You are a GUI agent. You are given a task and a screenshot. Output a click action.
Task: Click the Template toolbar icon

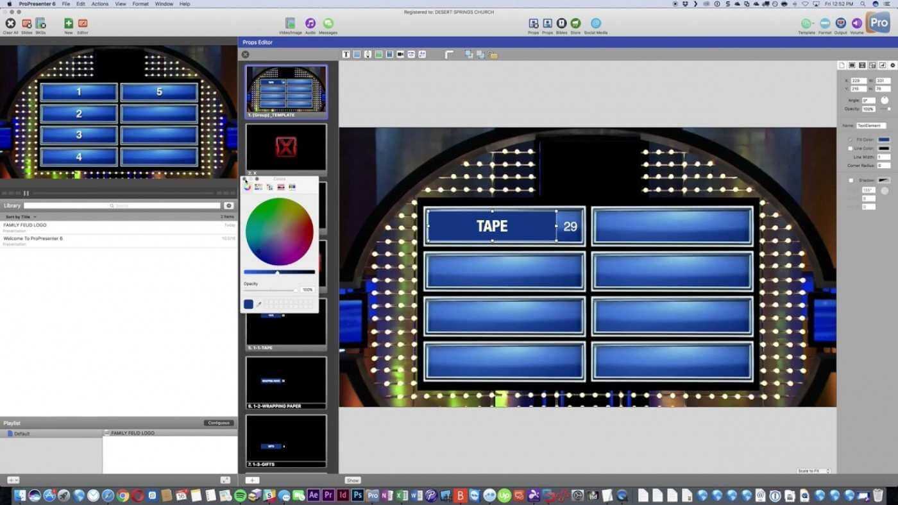point(806,24)
